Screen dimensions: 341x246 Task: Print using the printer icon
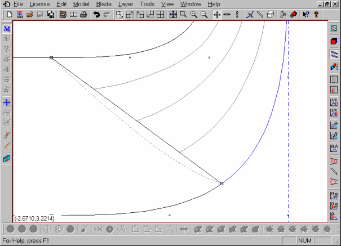(x=84, y=15)
